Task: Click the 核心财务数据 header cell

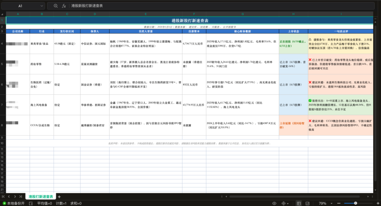Action: [x=242, y=31]
